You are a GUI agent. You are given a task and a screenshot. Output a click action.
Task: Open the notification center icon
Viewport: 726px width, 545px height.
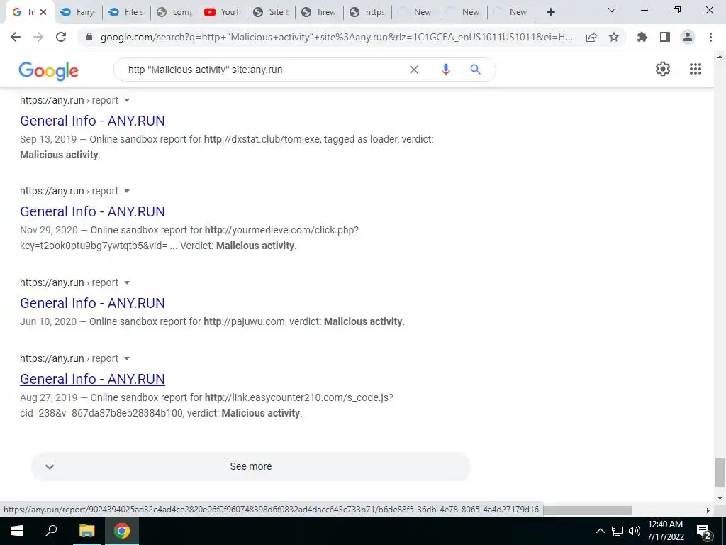click(704, 532)
